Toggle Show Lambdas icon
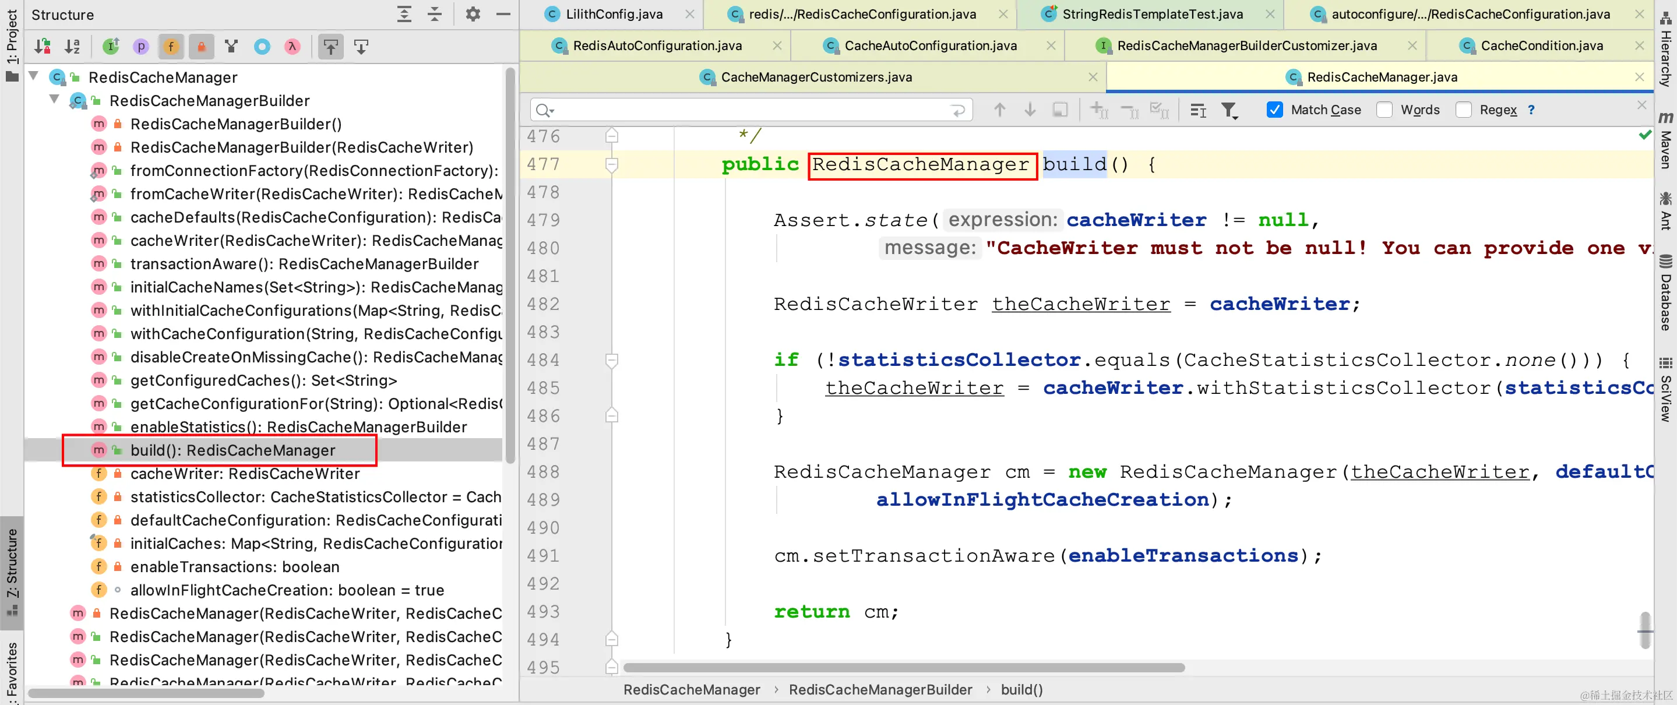The width and height of the screenshot is (1677, 705). [x=293, y=46]
